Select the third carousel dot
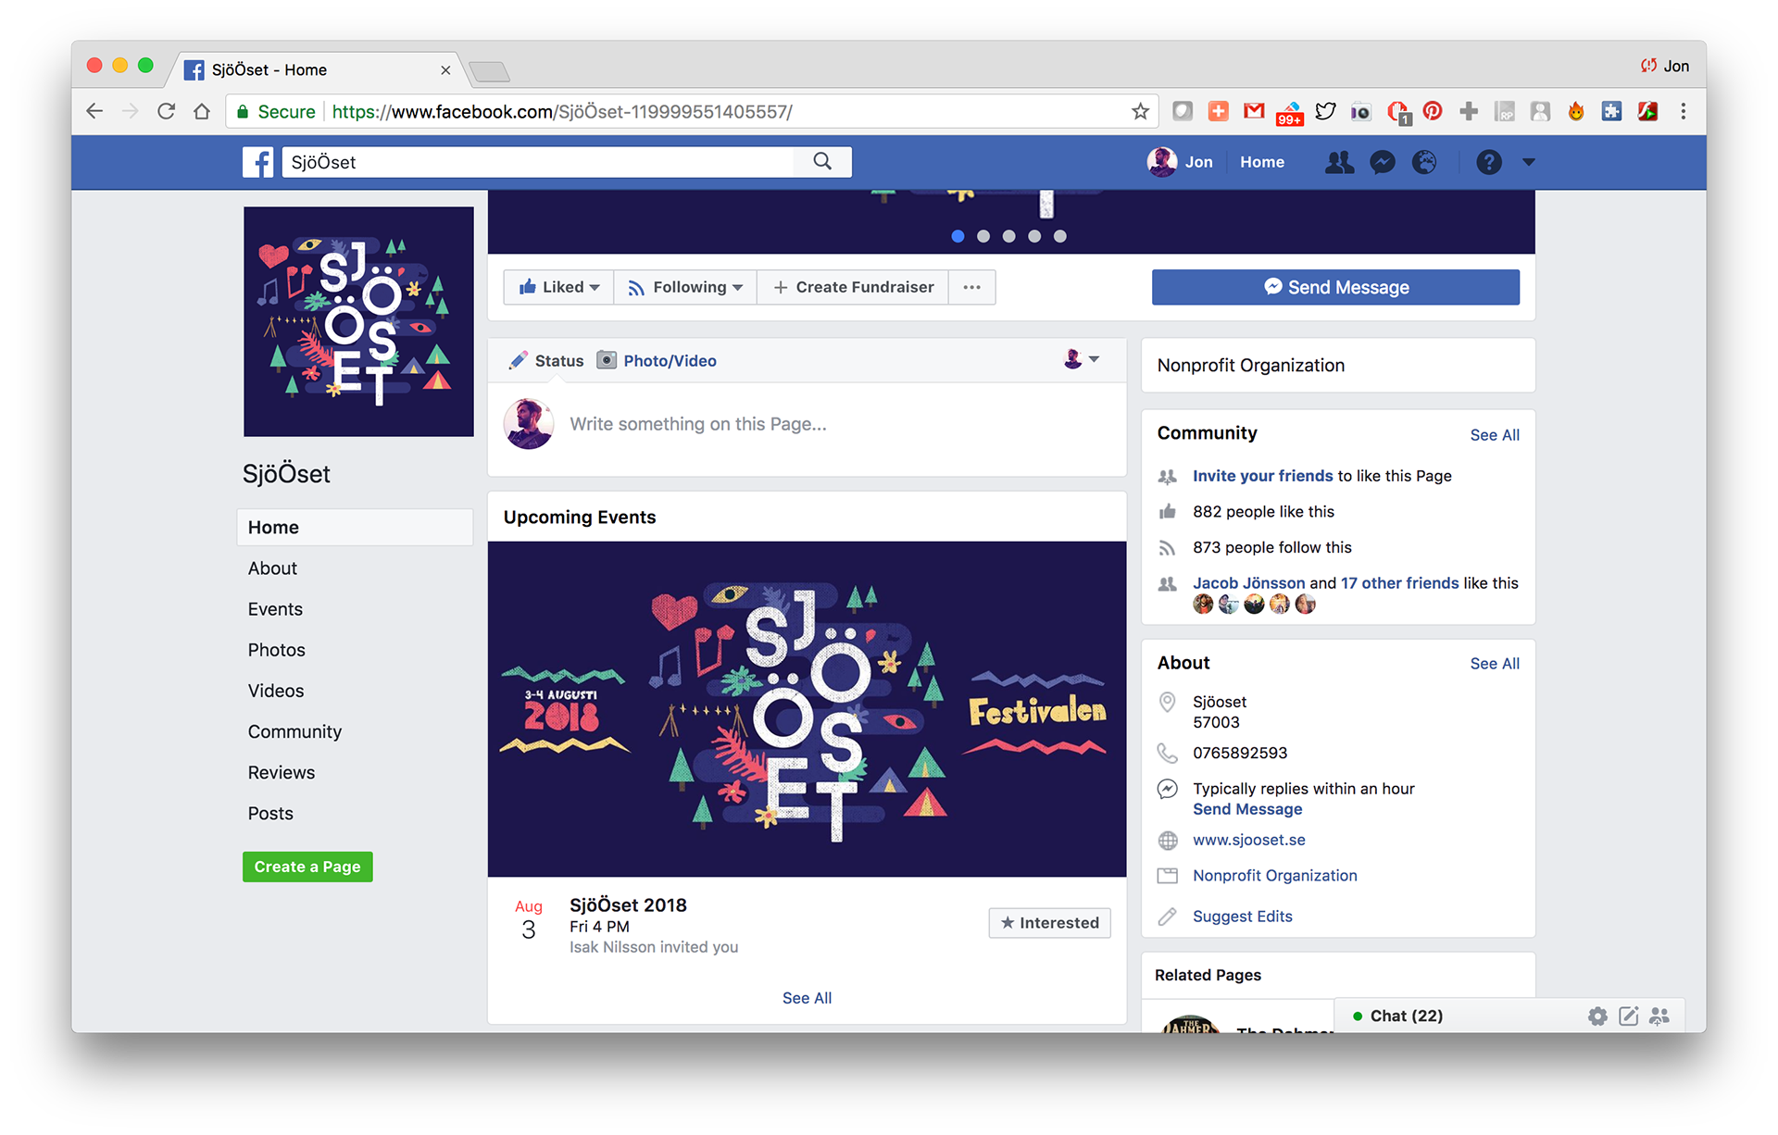Viewport: 1778px width, 1135px height. (x=1009, y=236)
